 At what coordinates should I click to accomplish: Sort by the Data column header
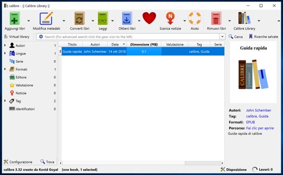click(117, 44)
